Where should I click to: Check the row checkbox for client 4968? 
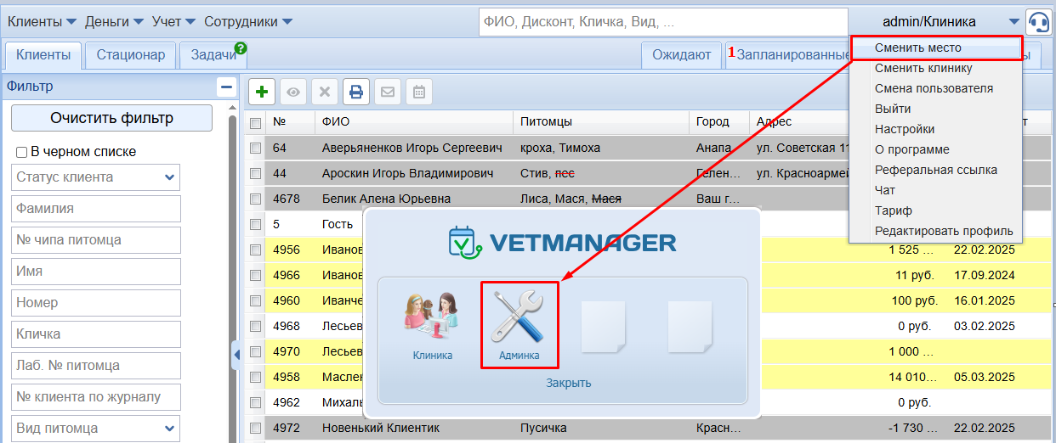click(x=255, y=326)
